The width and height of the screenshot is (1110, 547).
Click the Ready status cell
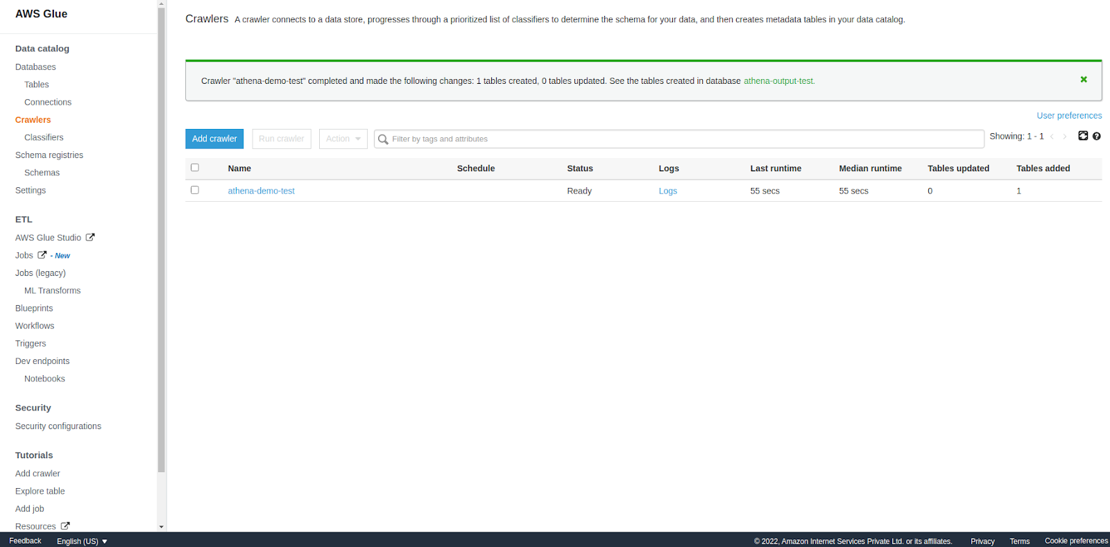(579, 191)
